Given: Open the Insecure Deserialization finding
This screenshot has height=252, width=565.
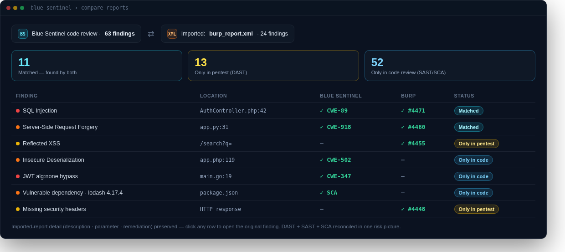Looking at the screenshot, I should [x=273, y=160].
